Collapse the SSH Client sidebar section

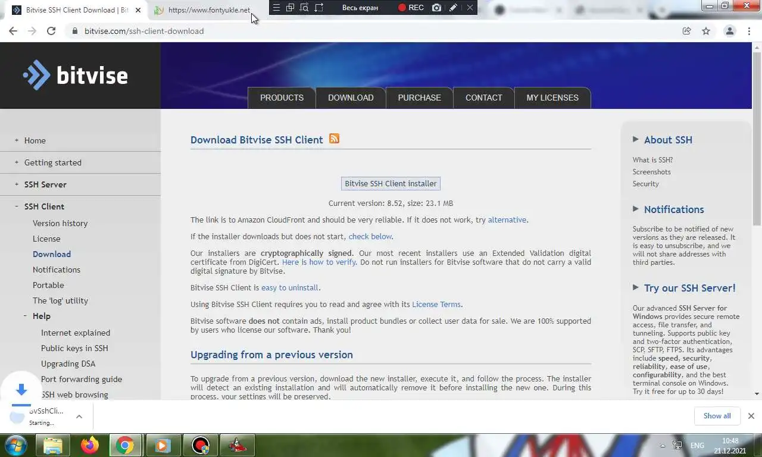pyautogui.click(x=17, y=206)
